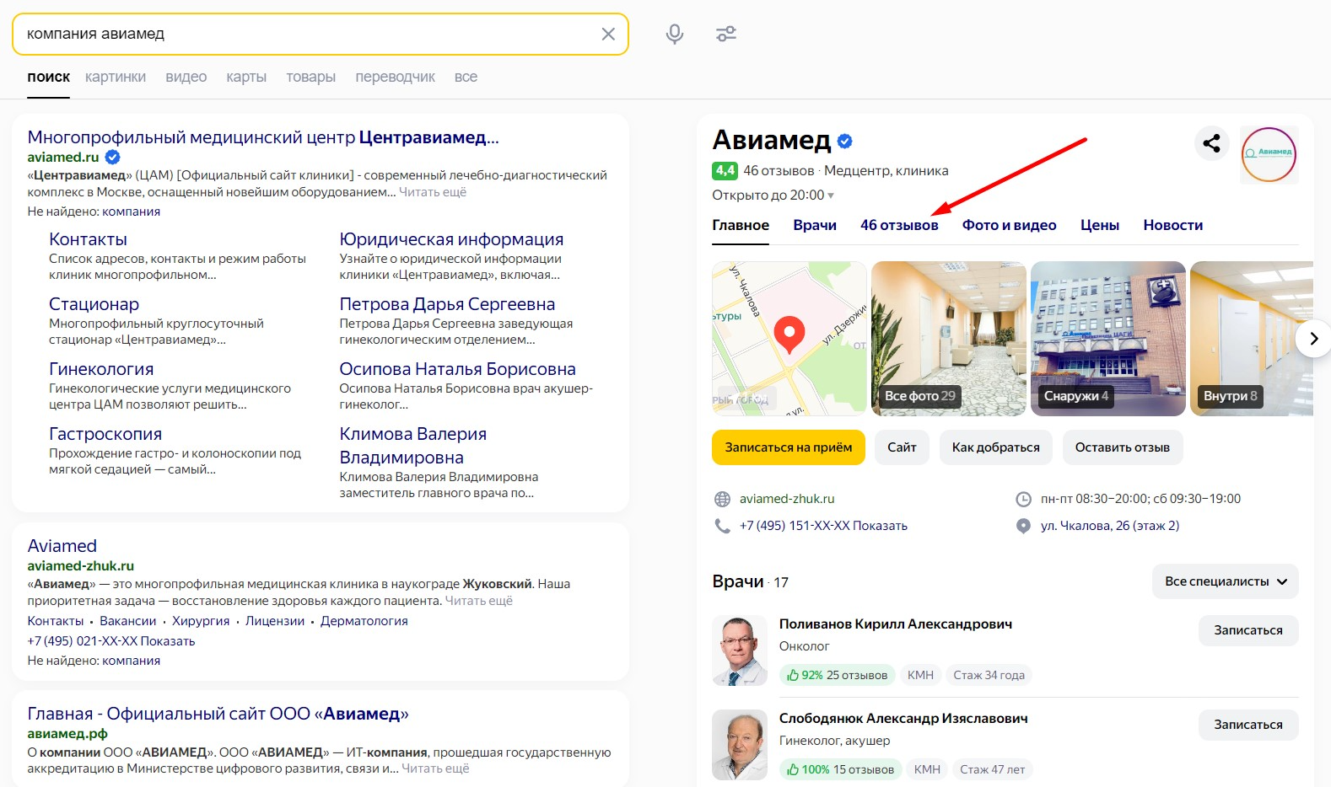Switch to the картинки search tab
1331x787 pixels.
pyautogui.click(x=116, y=77)
